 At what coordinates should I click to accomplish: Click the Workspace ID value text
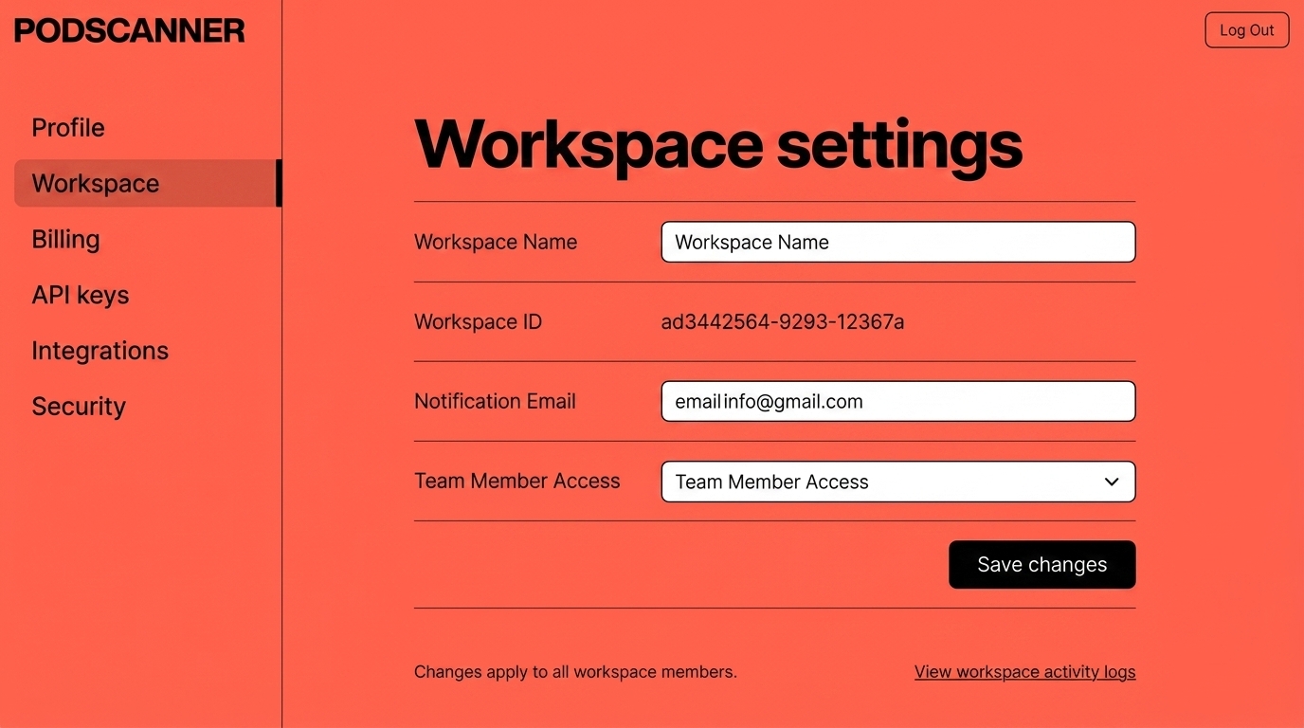pos(782,322)
